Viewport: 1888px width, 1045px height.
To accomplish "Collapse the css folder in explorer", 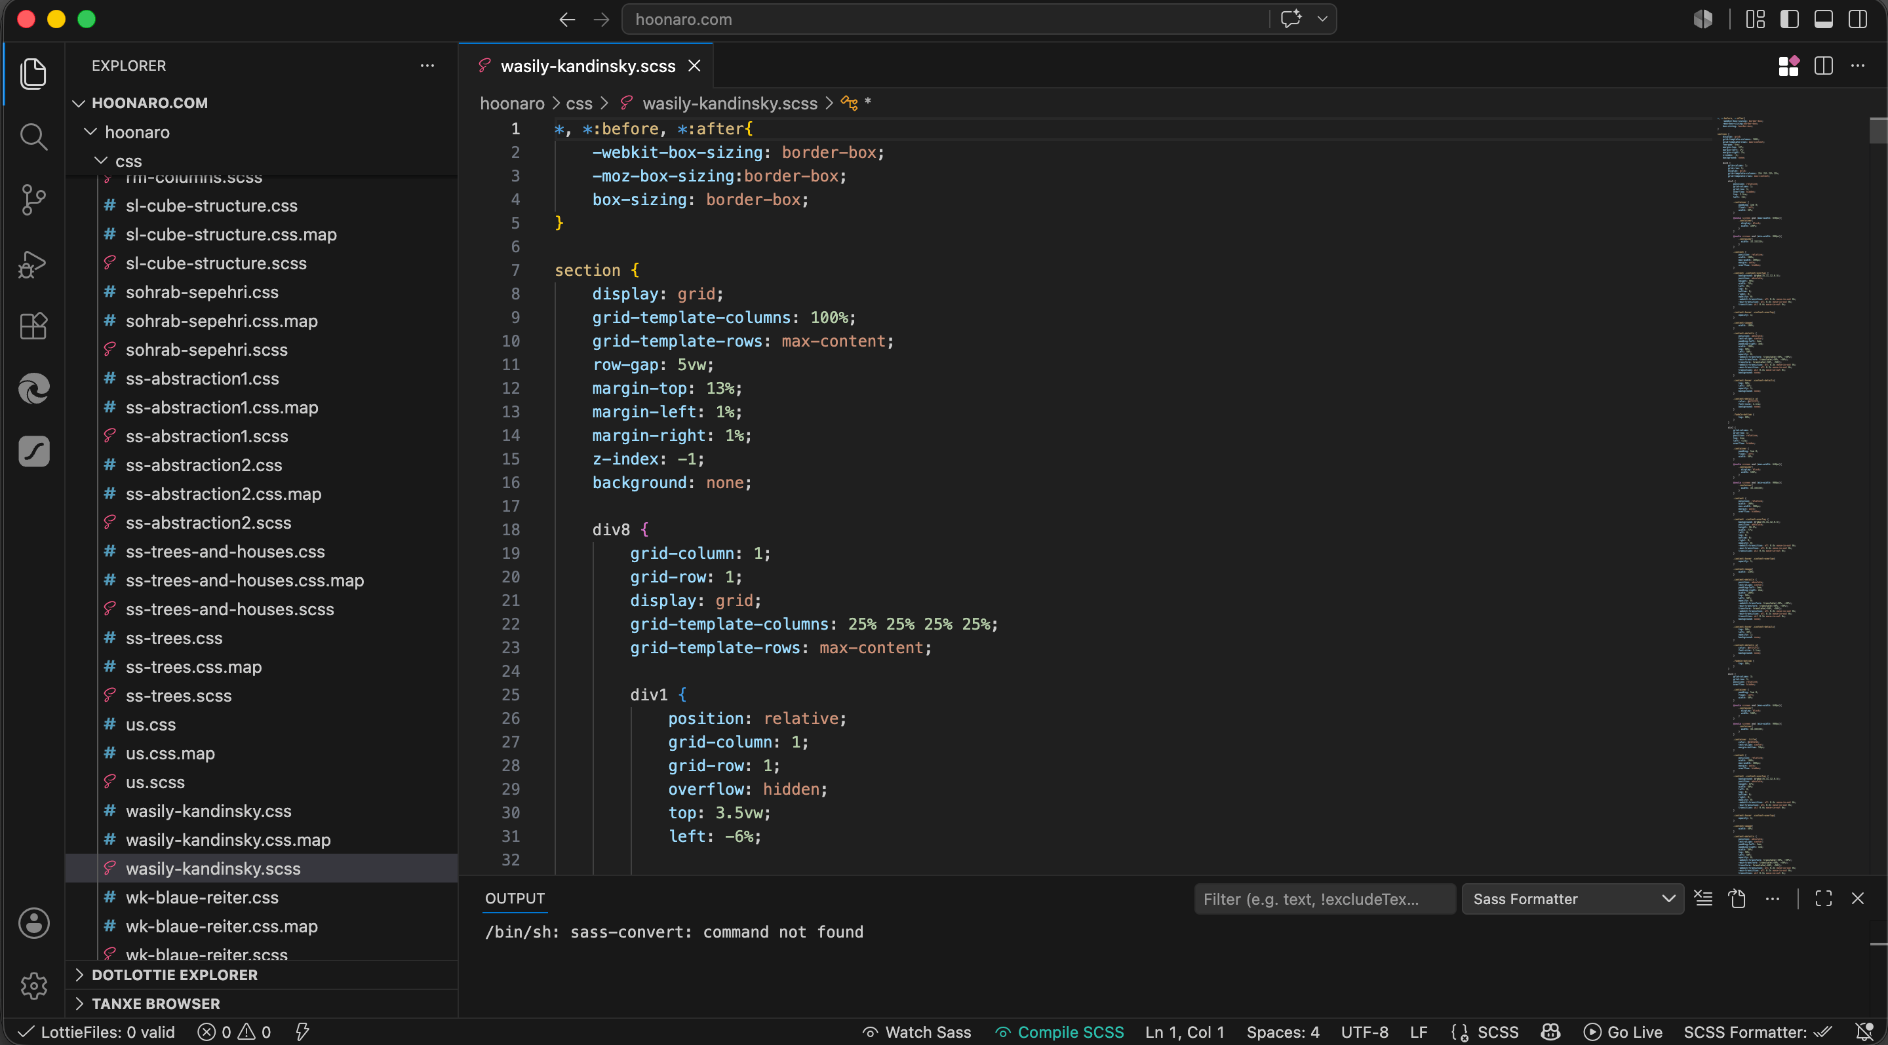I will 128,161.
